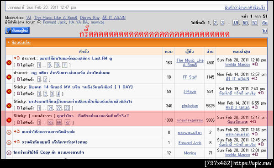Go to page 65 of the sticky poll topic

[x=50, y=123]
